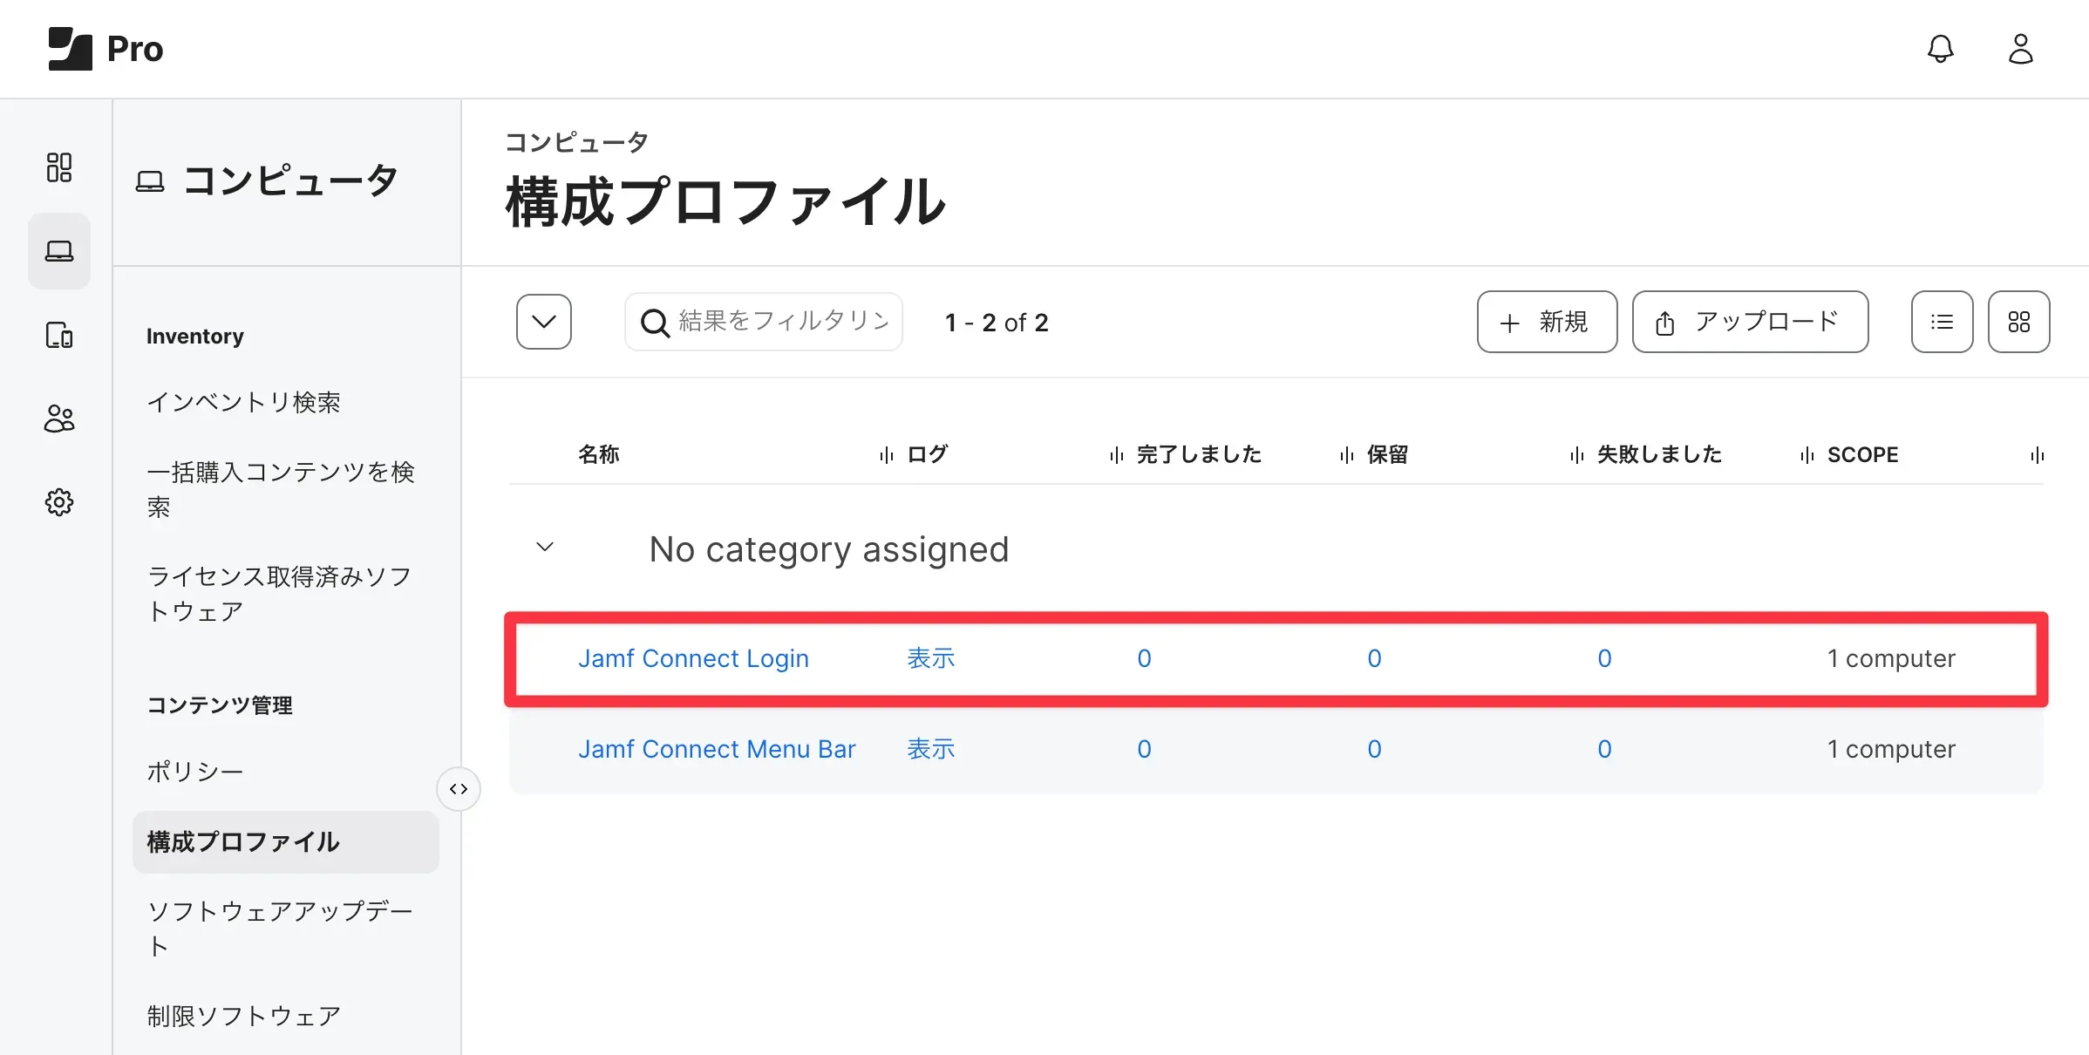Open the dropdown next to filter field
This screenshot has height=1055, width=2089.
(x=543, y=322)
